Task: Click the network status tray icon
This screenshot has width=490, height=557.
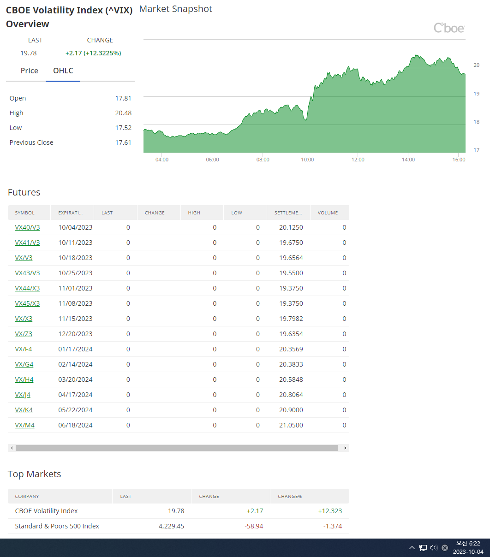Action: coord(423,548)
